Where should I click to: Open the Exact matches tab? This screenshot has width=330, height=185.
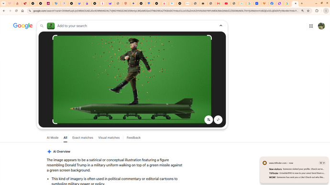83,138
